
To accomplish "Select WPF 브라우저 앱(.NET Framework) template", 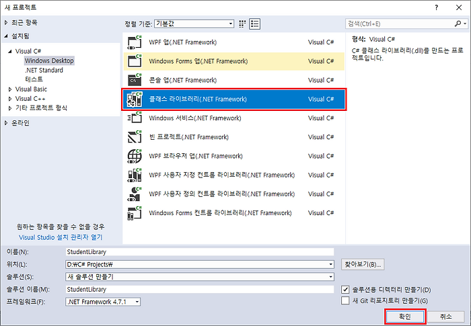I will [234, 156].
